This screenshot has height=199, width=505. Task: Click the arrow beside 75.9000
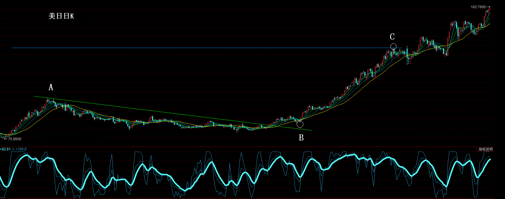click(x=6, y=139)
